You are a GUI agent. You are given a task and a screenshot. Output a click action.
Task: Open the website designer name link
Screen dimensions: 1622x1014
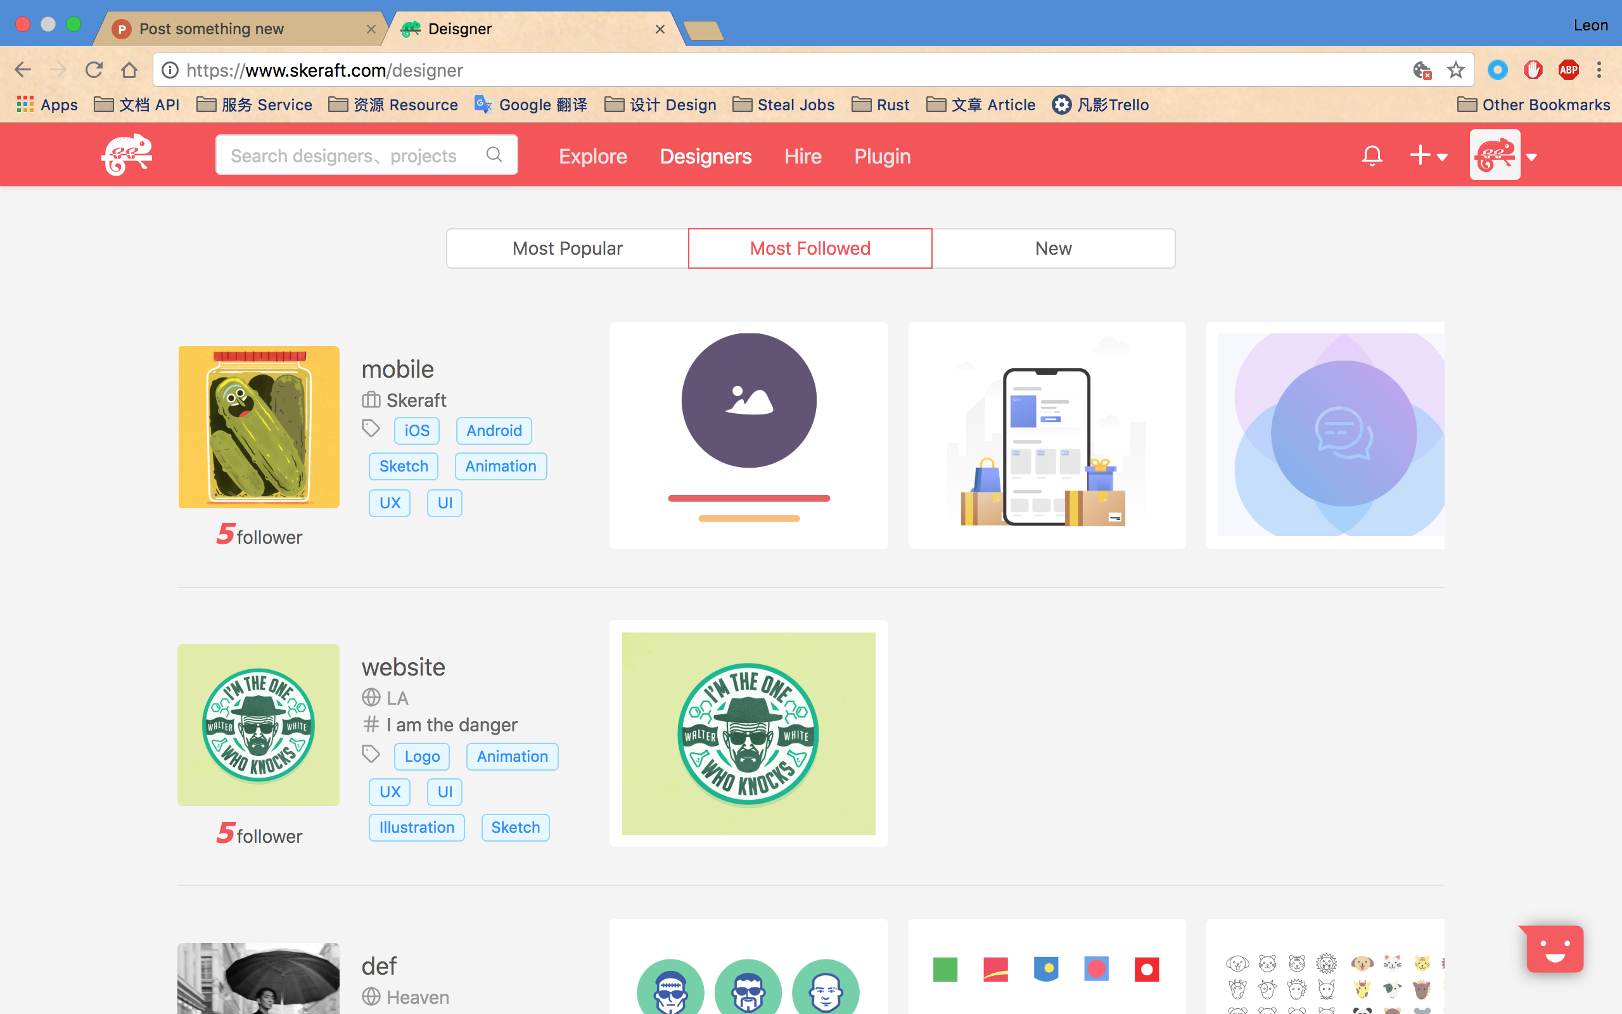tap(403, 667)
